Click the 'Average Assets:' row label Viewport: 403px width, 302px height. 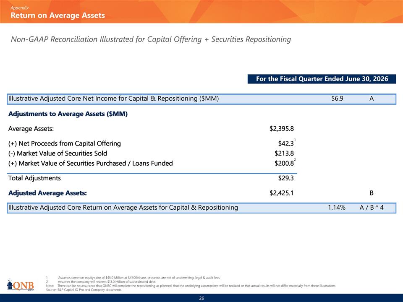point(31,129)
